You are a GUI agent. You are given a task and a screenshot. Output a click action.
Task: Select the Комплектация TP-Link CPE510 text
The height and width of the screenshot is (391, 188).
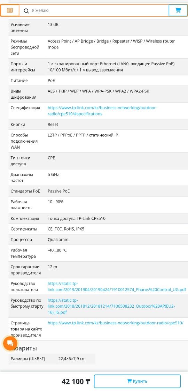coord(77,218)
